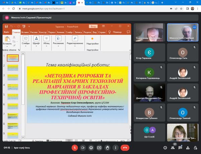Leave the call with the red hang-up button
This screenshot has width=201, height=154.
point(125,147)
